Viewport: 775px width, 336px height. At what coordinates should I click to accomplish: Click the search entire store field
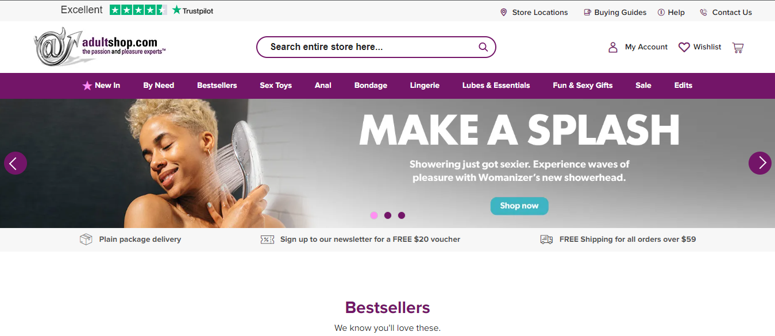[376, 47]
